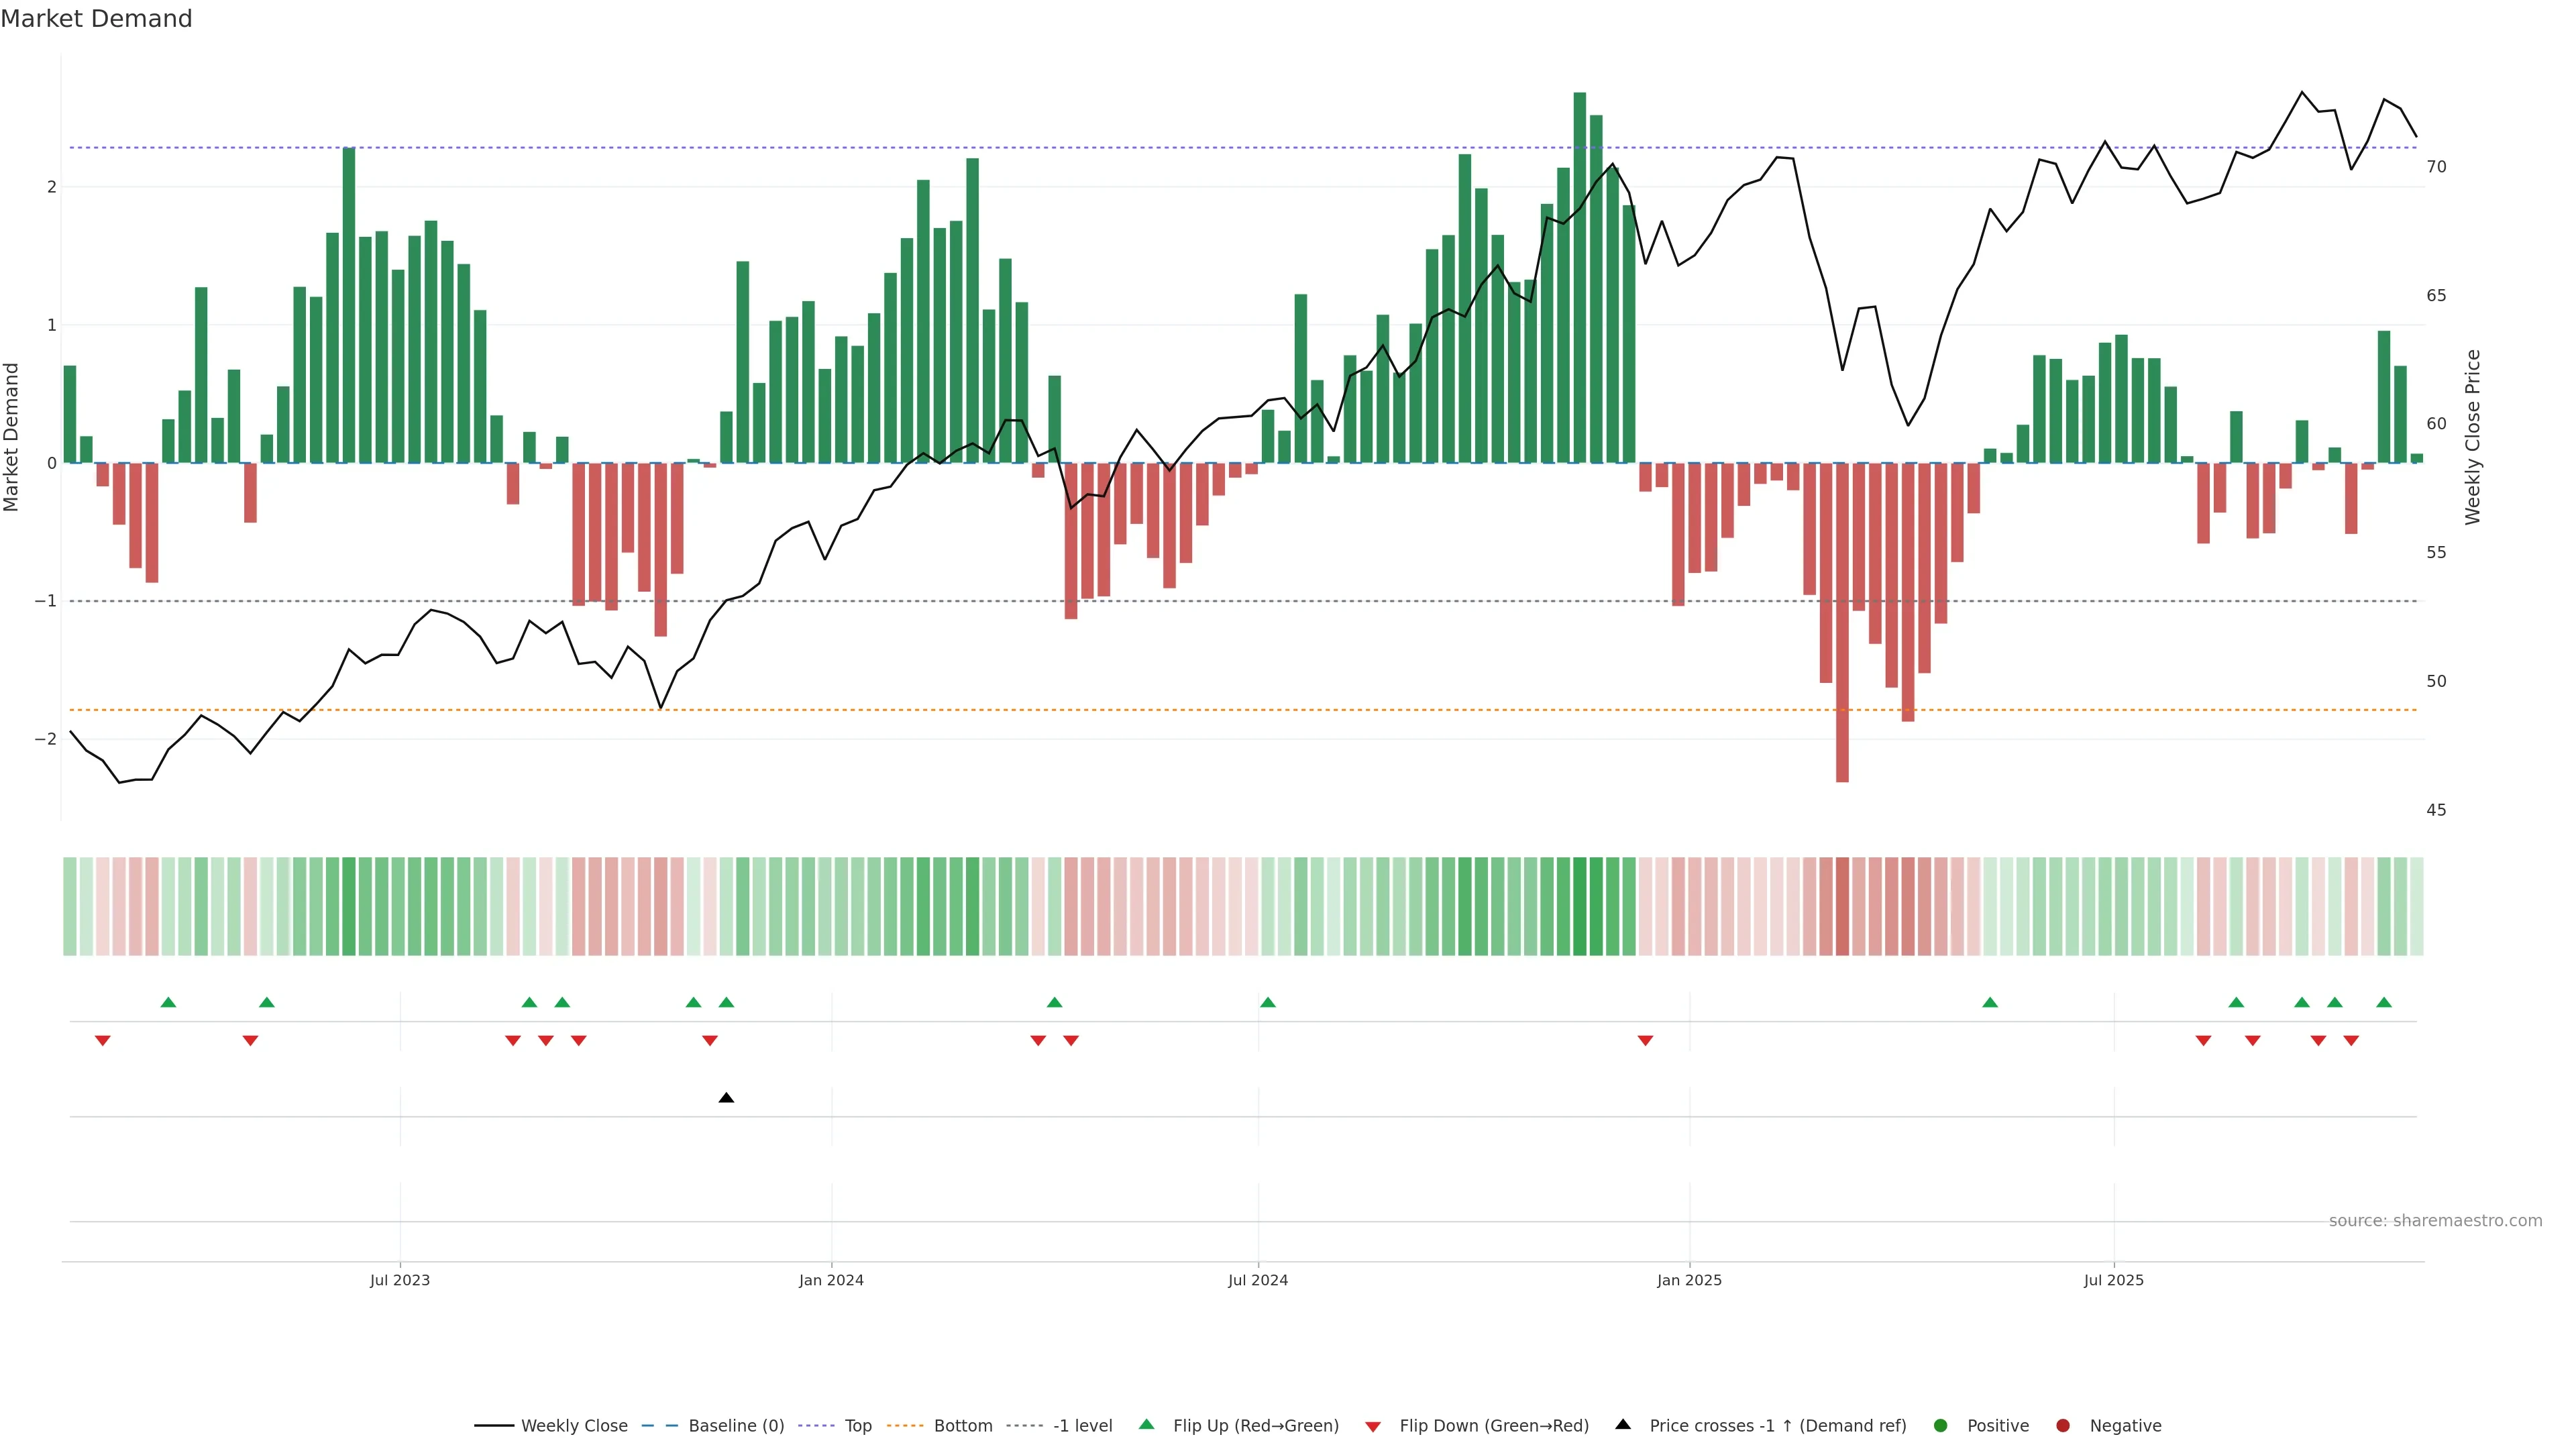
Task: Click the leftmost red flip-down triangle marker
Action: pyautogui.click(x=102, y=1041)
